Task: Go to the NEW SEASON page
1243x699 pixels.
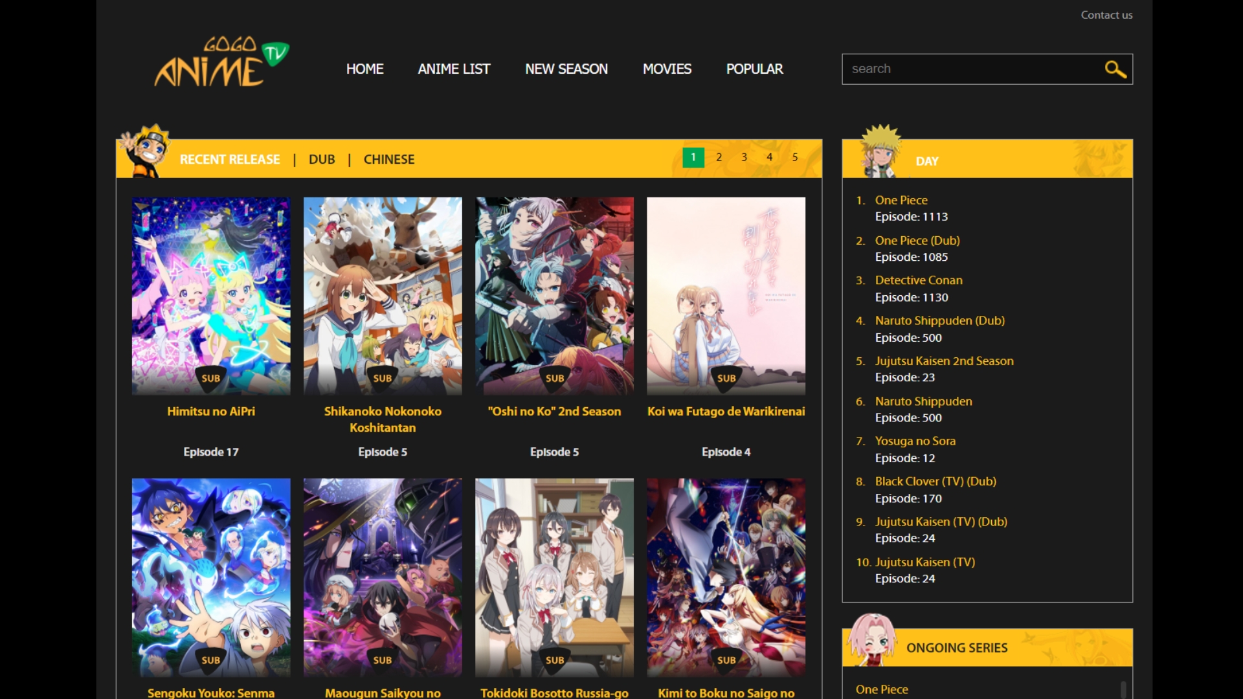Action: tap(566, 69)
